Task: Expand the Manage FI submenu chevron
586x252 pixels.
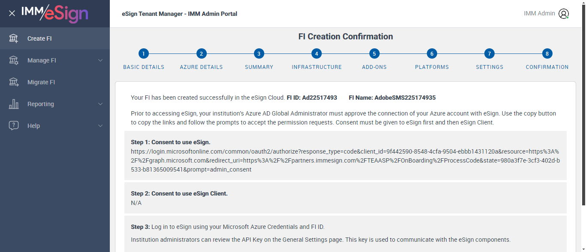Action: pos(100,60)
